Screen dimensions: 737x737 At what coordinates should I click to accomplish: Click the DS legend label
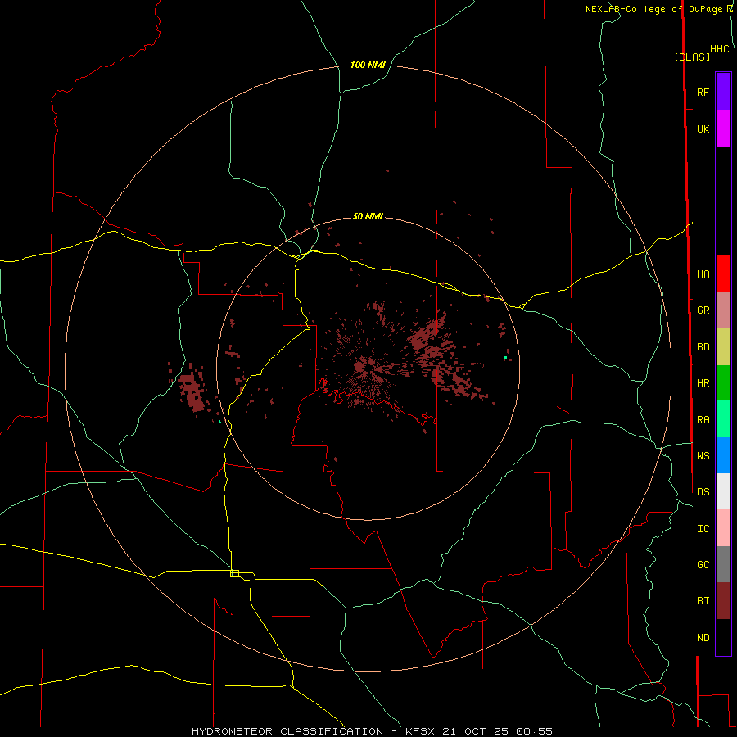pyautogui.click(x=703, y=492)
